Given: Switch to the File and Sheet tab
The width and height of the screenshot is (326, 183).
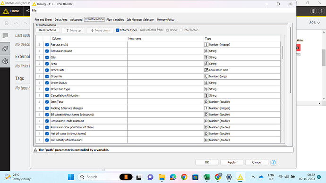Looking at the screenshot, I should (43, 20).
